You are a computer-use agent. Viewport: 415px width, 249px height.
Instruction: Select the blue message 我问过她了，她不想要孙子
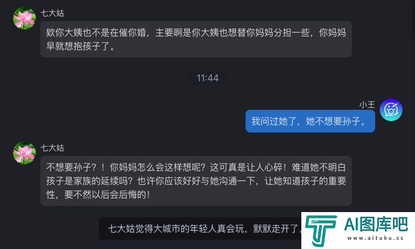310,121
